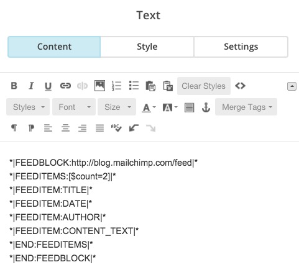
Task: Open the Merge Tags dropdown
Action: point(246,107)
